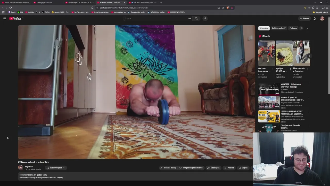
Task: Open the VLINDERZ Aleja Gwiazd video thumbnail
Action: click(269, 89)
